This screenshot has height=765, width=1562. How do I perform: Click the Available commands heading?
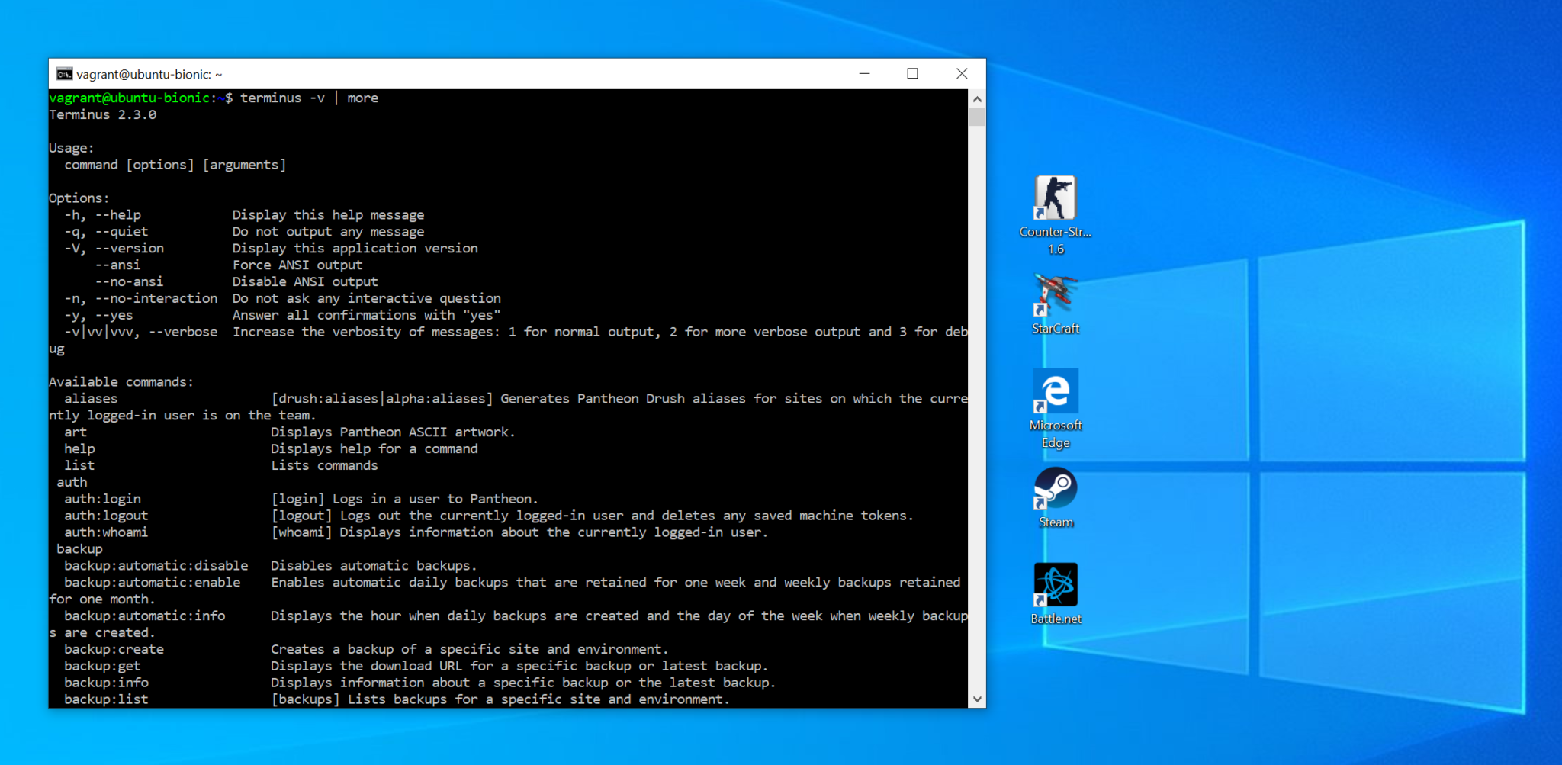(121, 381)
